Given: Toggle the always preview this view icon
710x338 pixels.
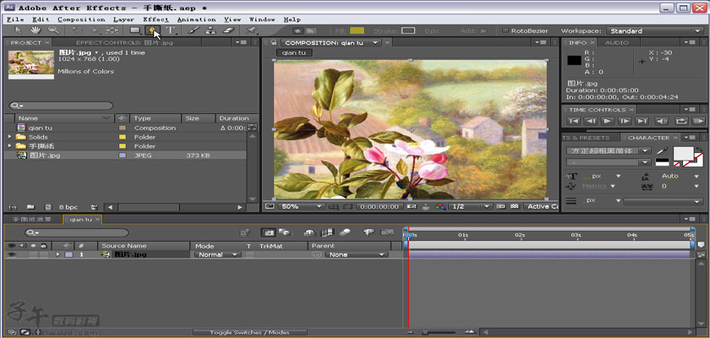Looking at the screenshot, I should tap(268, 207).
